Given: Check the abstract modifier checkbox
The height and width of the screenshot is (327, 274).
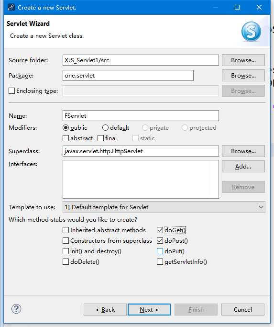Looking at the screenshot, I should [x=66, y=138].
